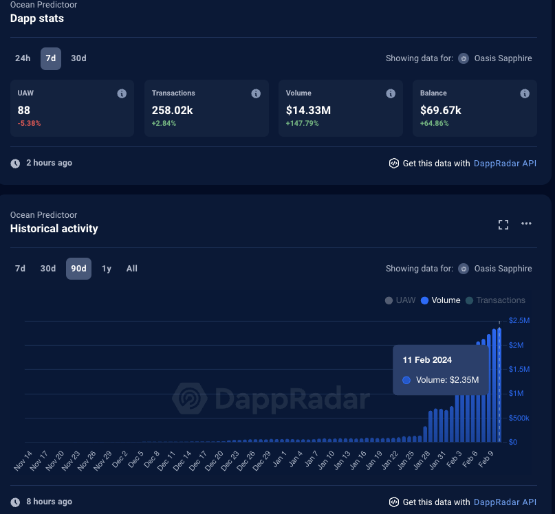Open Historical activity more options menu
555x514 pixels.
[526, 223]
